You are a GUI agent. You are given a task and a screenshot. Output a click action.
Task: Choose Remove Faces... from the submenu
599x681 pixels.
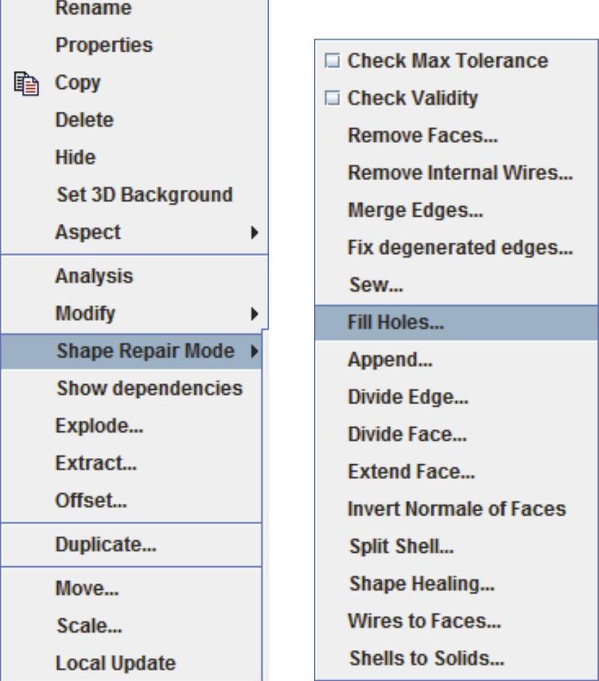click(x=422, y=136)
